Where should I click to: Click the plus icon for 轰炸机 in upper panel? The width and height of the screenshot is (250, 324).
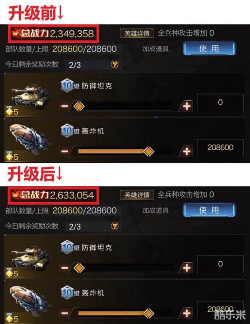[x=187, y=151]
